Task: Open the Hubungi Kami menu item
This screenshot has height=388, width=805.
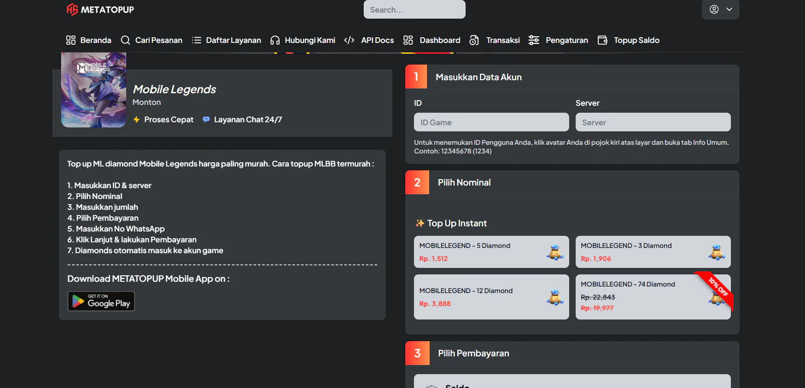Action: click(x=303, y=40)
